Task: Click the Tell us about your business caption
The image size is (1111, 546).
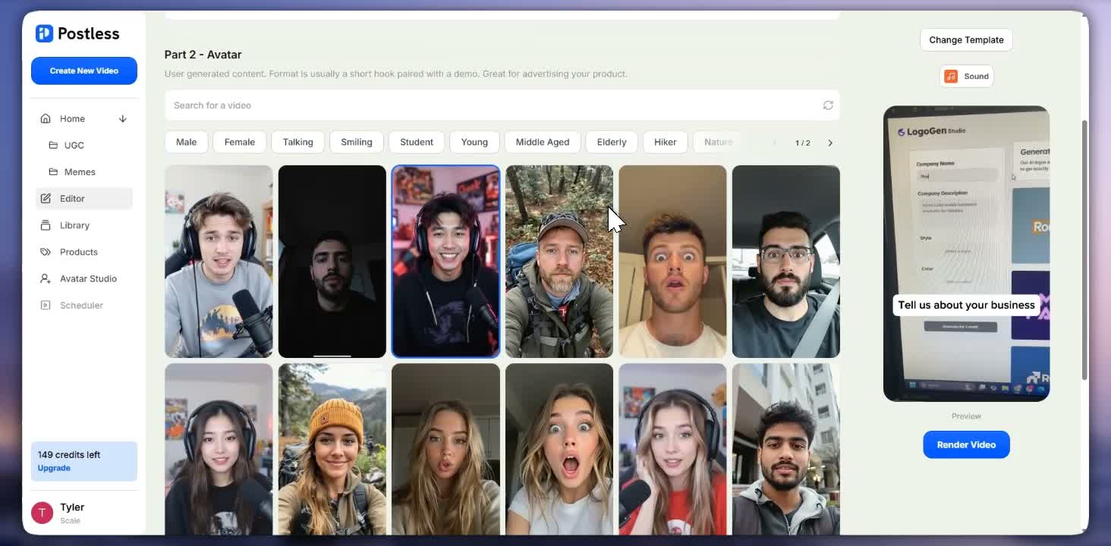Action: point(966,305)
